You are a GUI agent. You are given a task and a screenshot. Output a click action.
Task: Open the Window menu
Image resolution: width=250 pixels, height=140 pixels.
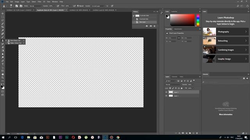[x=55, y=2]
